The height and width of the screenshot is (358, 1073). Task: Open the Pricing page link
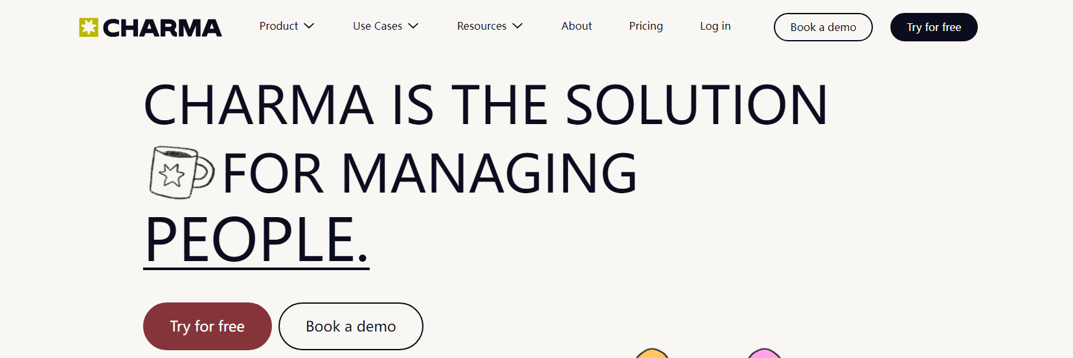tap(646, 26)
